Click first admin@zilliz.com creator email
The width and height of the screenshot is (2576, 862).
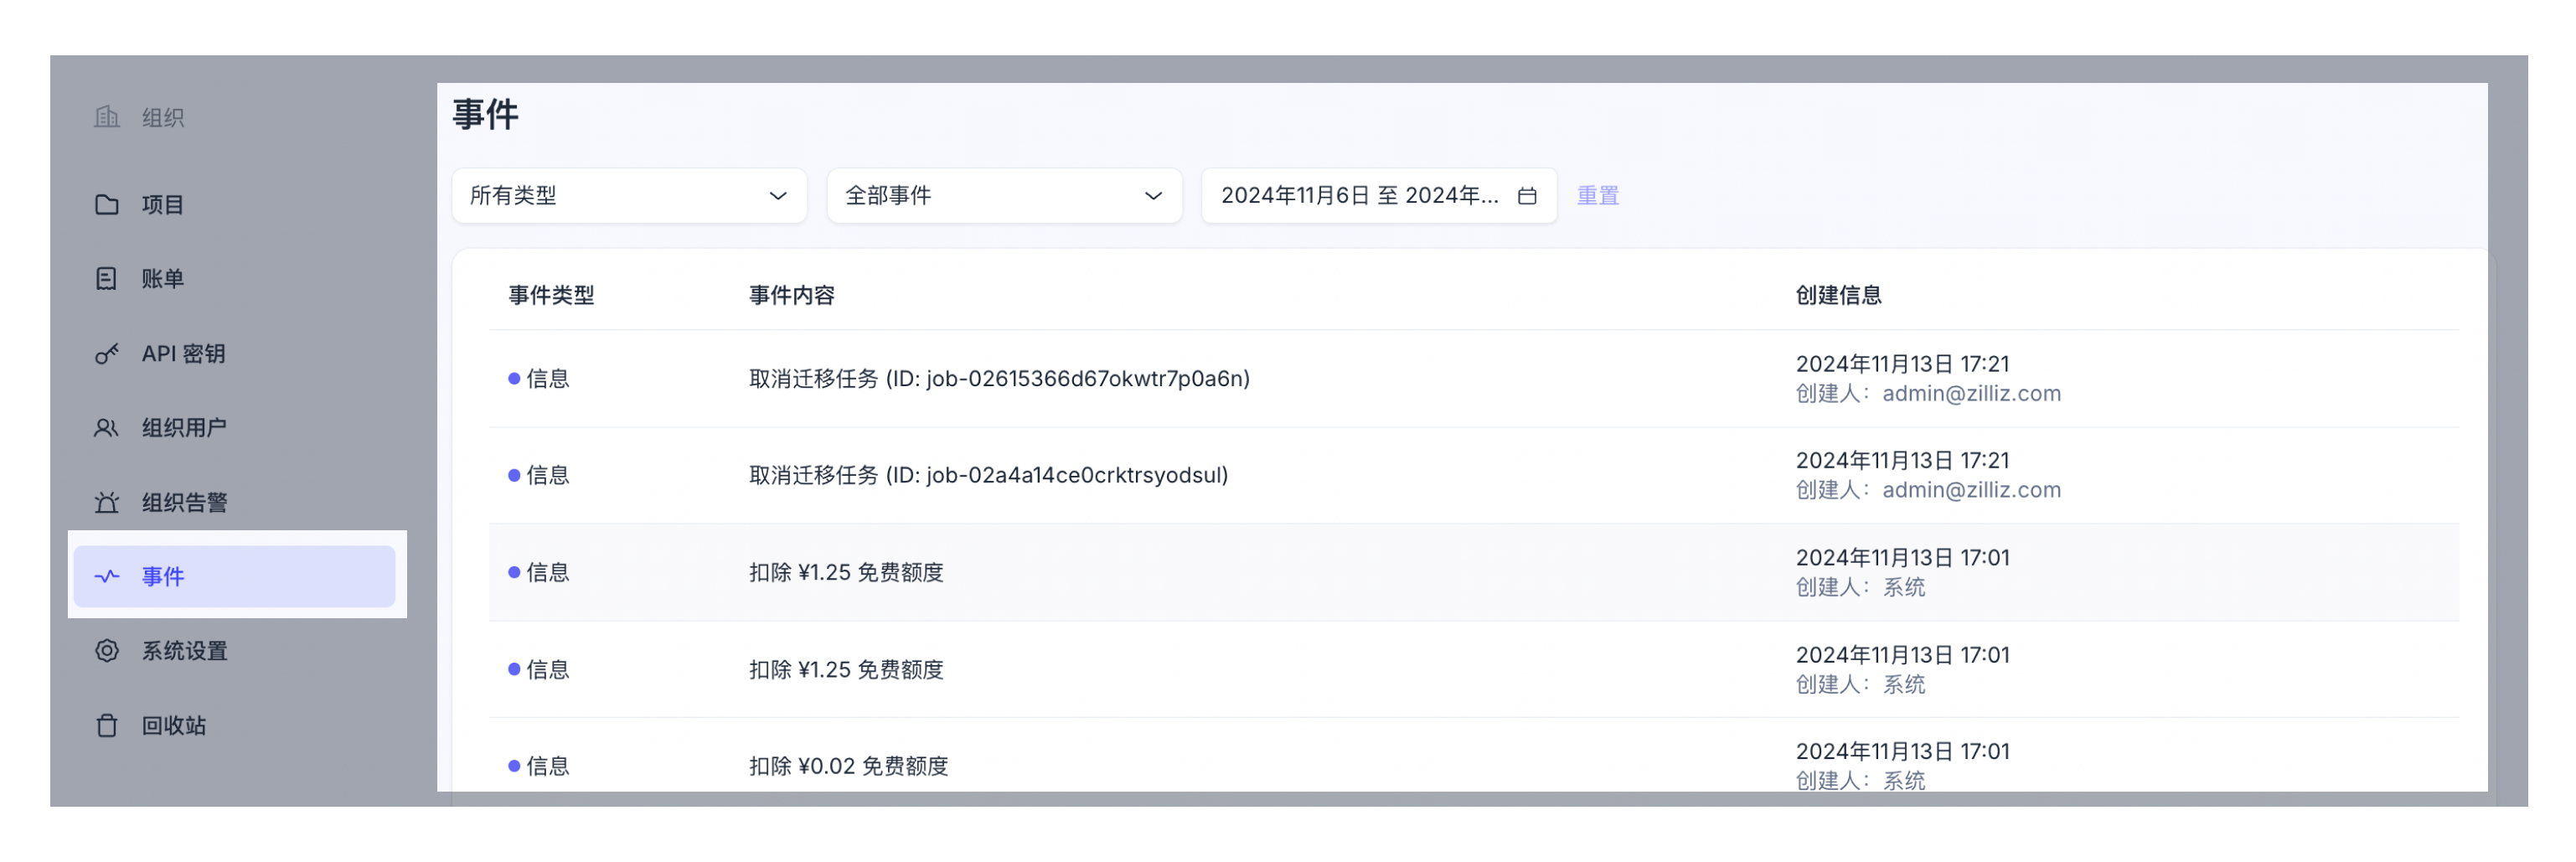(1971, 394)
